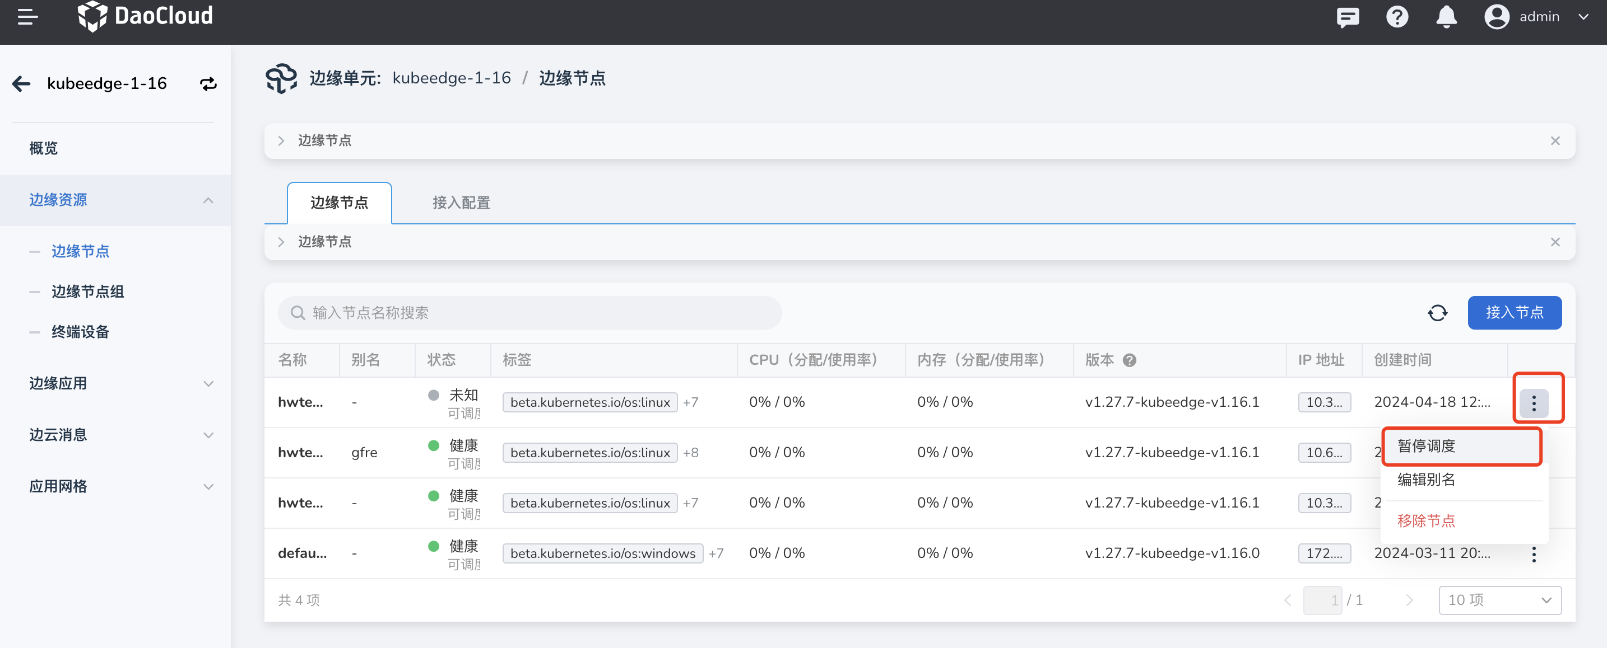
Task: Click the 接入节点 button
Action: click(1514, 313)
